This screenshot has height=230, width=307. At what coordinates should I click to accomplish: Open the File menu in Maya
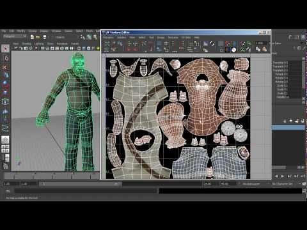(4, 31)
